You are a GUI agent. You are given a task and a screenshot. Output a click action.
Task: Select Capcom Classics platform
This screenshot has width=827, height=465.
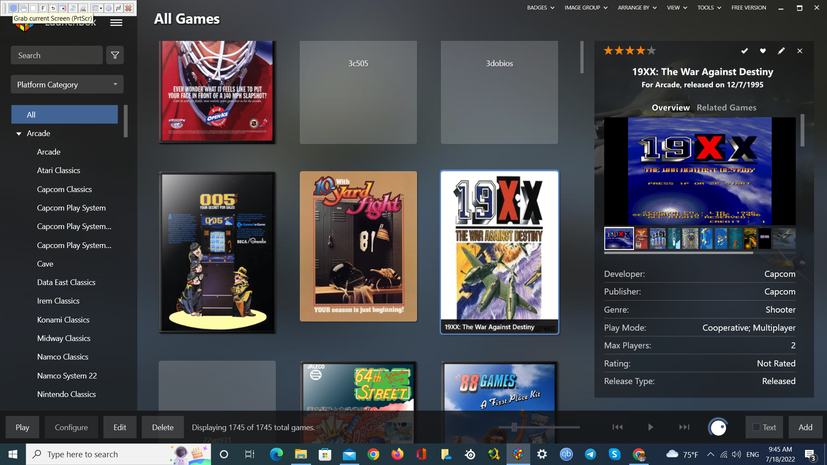(64, 189)
